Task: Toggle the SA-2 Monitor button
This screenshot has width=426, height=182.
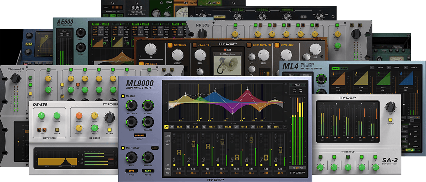Action: [391, 121]
